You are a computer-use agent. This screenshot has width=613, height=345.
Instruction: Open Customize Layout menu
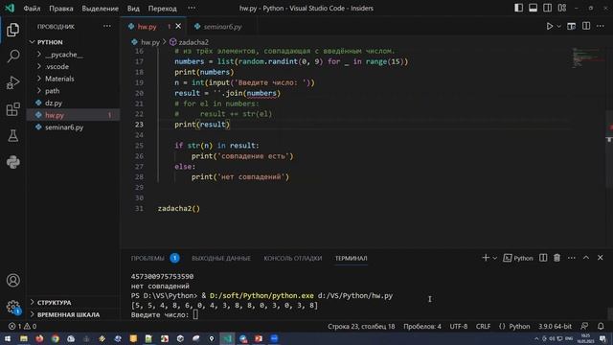tap(562, 8)
